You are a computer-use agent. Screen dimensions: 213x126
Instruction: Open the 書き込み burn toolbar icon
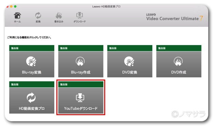tap(59, 16)
